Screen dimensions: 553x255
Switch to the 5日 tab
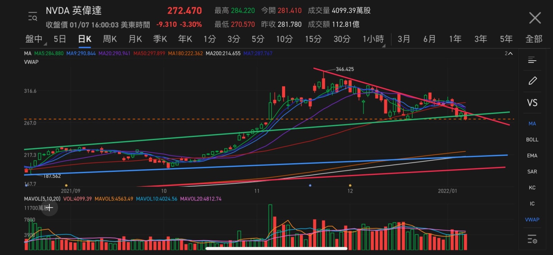(60, 39)
